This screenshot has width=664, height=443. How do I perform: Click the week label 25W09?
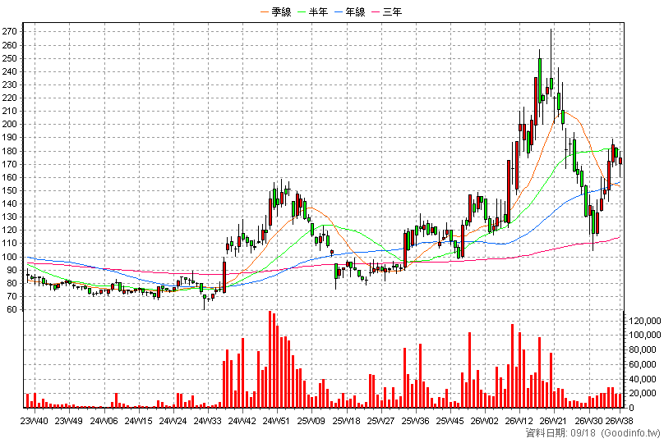311,421
